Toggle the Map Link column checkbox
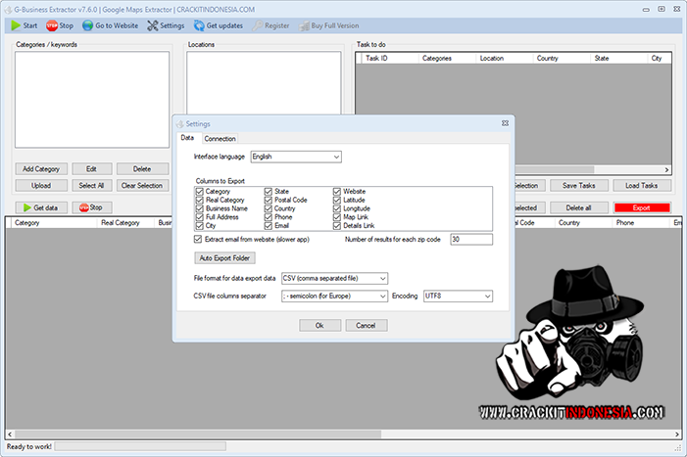This screenshot has height=457, width=687. point(337,217)
